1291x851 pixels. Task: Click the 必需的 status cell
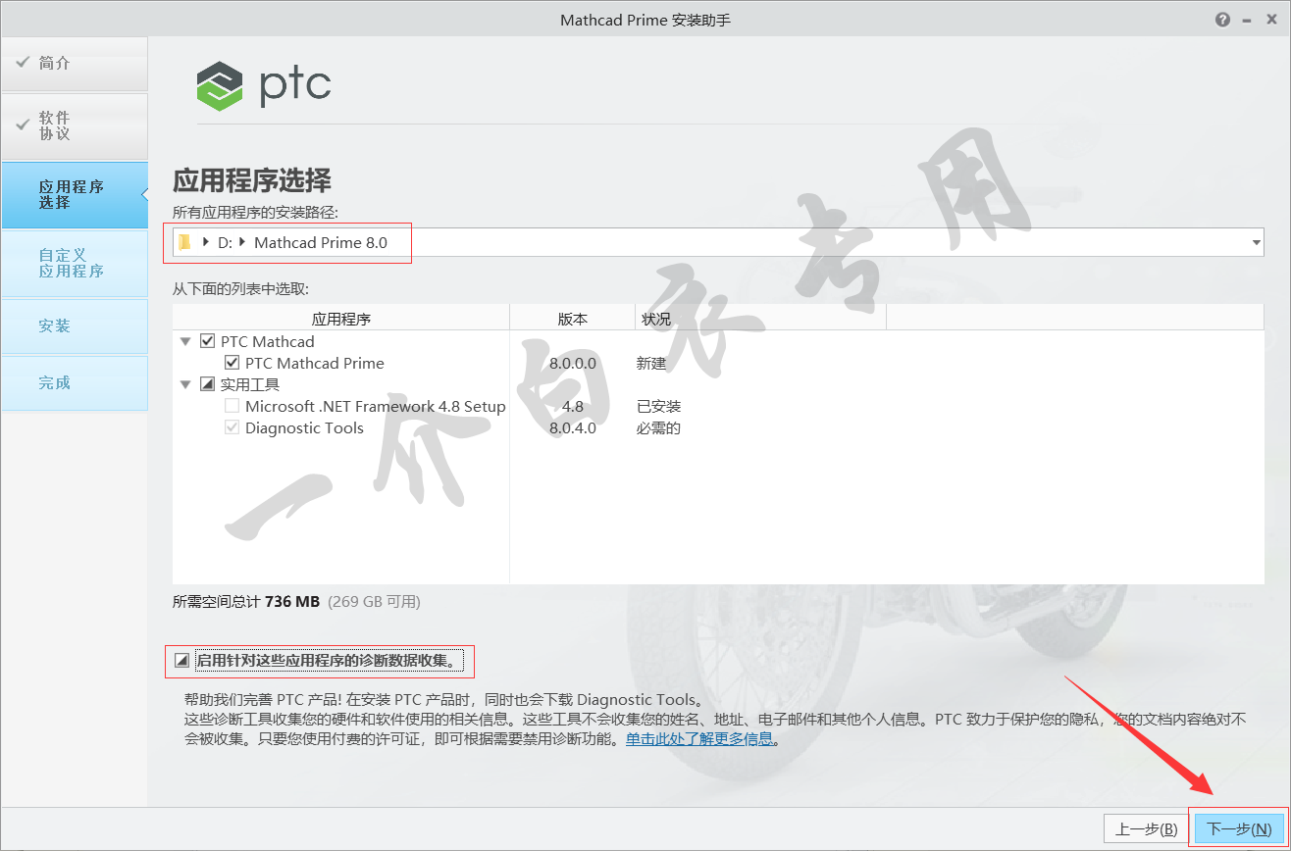coord(659,427)
